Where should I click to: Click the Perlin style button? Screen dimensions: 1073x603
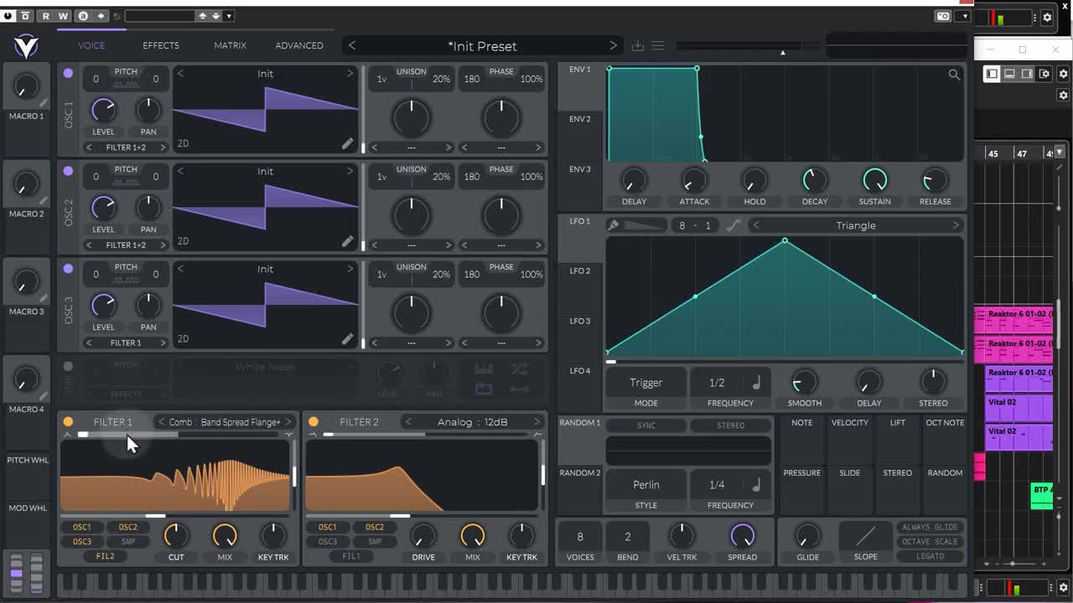click(646, 485)
